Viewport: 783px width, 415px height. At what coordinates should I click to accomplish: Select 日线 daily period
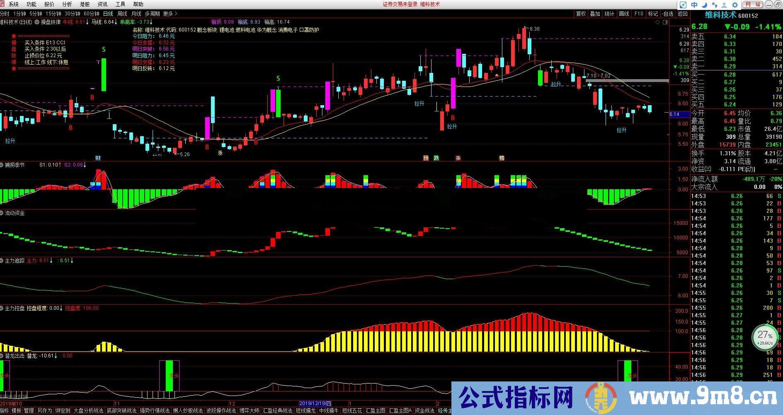coord(108,14)
